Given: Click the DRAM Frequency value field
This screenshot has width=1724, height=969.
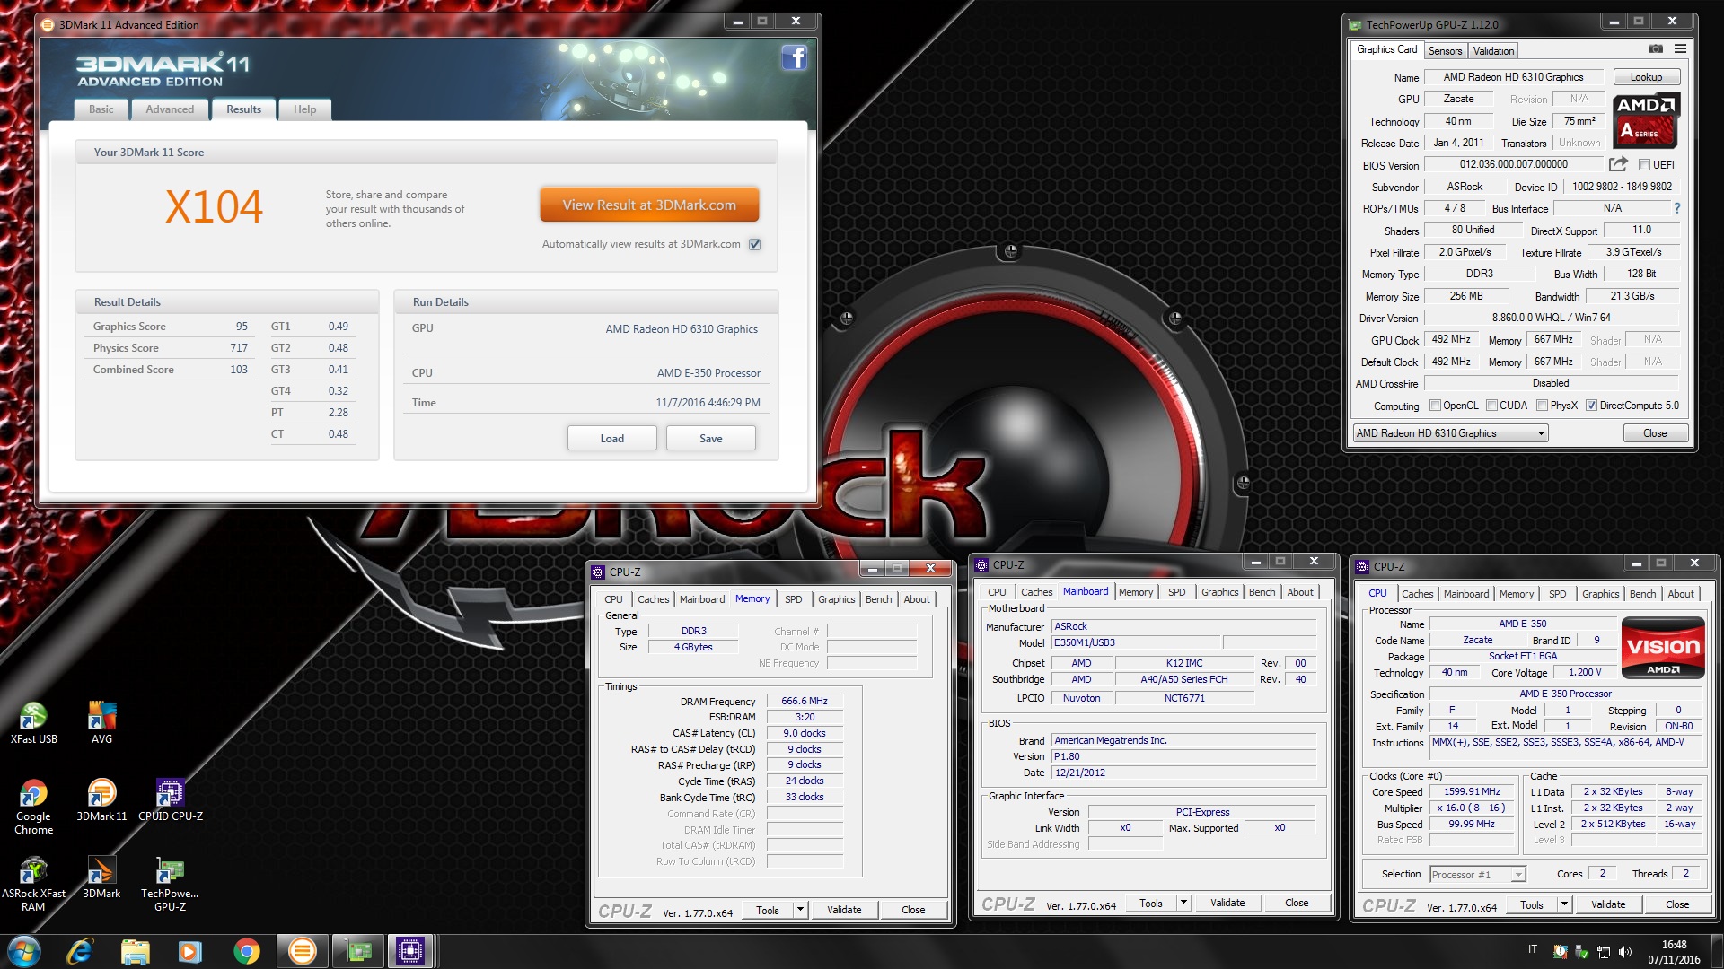Looking at the screenshot, I should click(x=804, y=701).
